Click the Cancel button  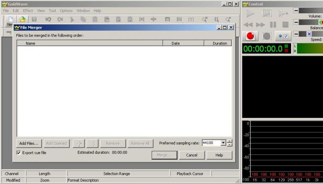pyautogui.click(x=191, y=155)
